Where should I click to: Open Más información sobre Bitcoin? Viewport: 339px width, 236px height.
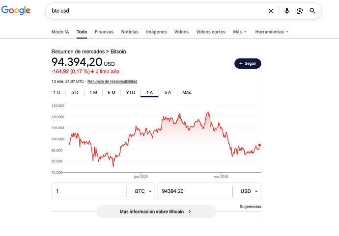click(156, 211)
